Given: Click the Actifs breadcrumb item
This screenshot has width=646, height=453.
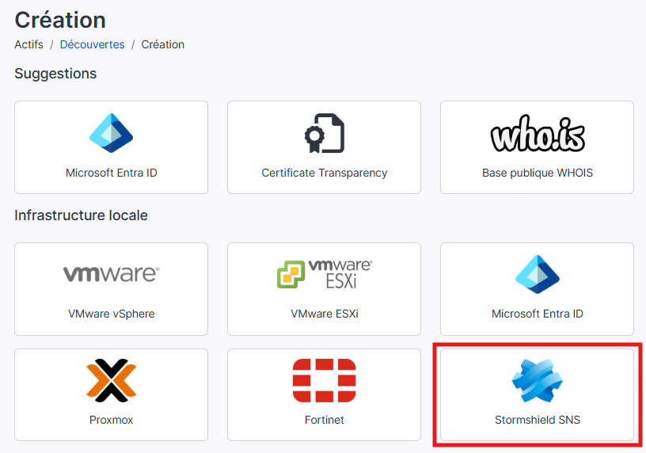Looking at the screenshot, I should [x=28, y=44].
